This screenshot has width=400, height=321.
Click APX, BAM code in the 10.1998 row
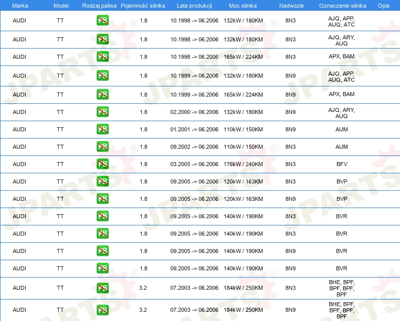point(342,56)
